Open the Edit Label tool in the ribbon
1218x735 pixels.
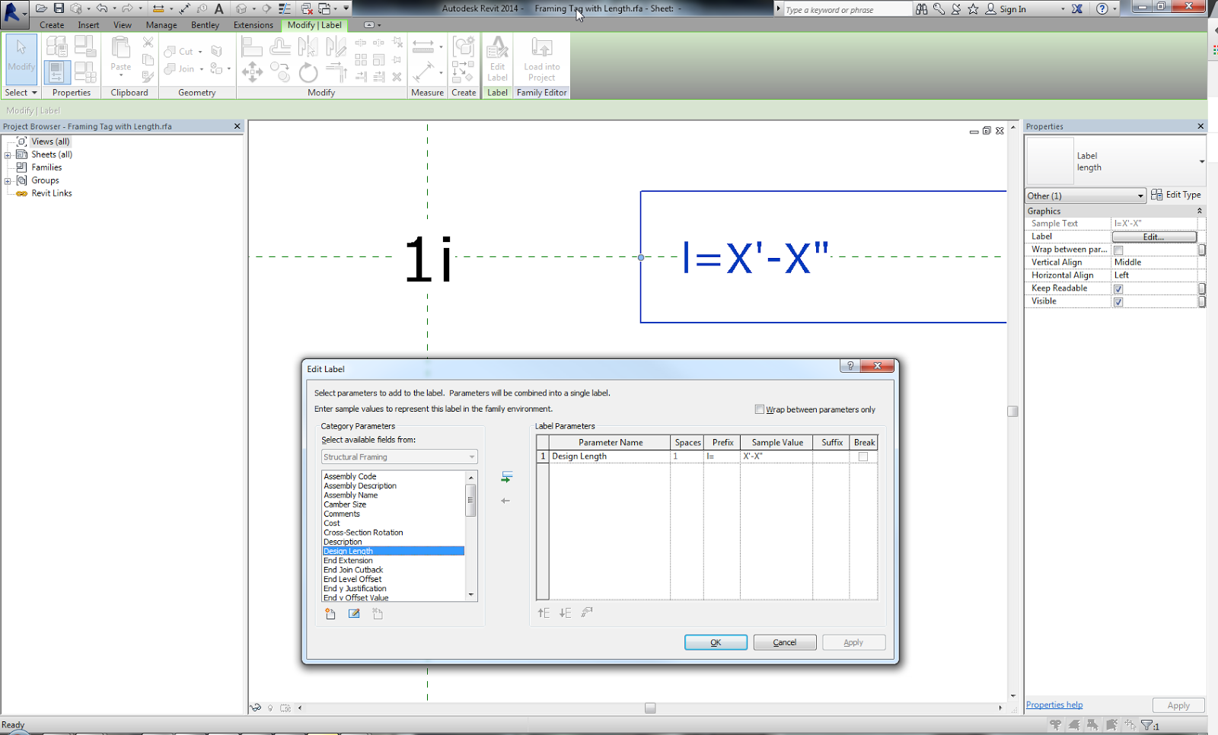tap(497, 59)
